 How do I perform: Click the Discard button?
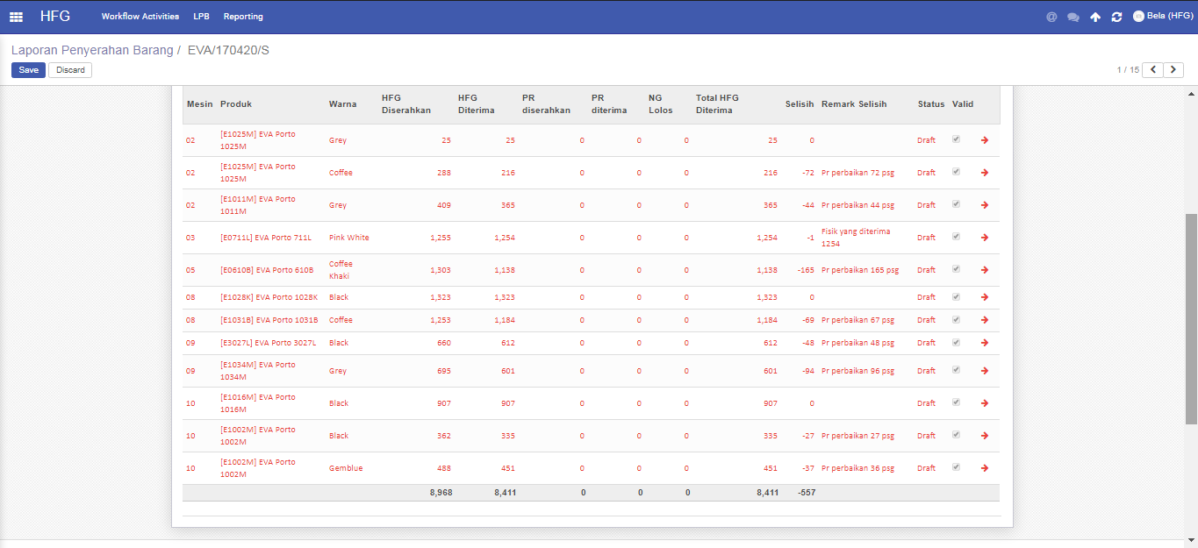click(x=70, y=70)
